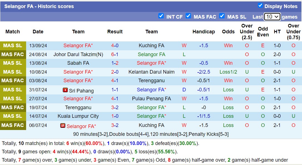Click the Loss1/2 odds beside Kelantan Darul Naim

228,72
